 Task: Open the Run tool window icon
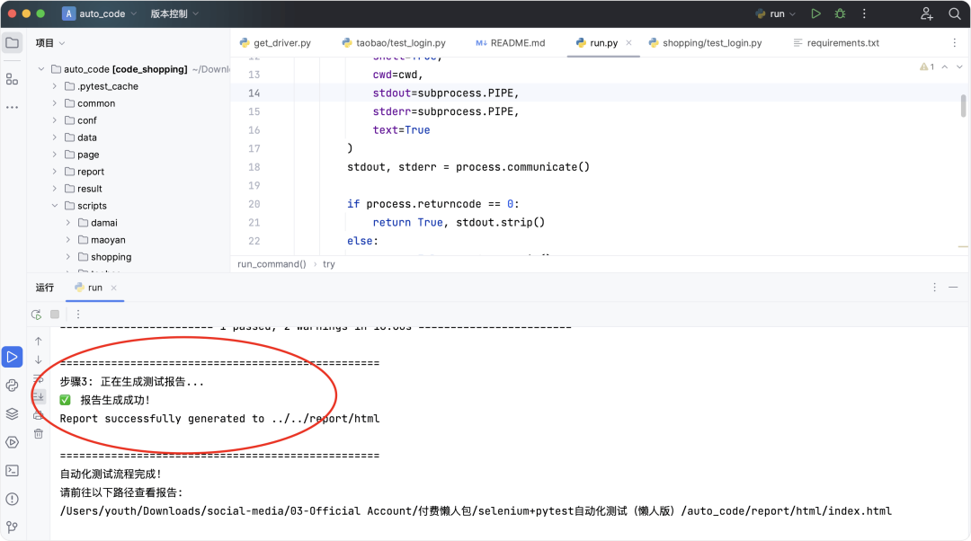coord(12,357)
